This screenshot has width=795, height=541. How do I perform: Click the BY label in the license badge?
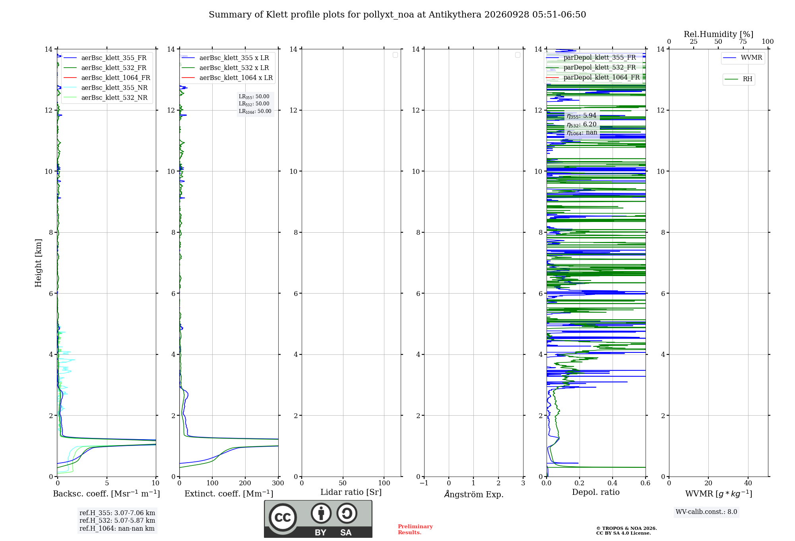[320, 533]
